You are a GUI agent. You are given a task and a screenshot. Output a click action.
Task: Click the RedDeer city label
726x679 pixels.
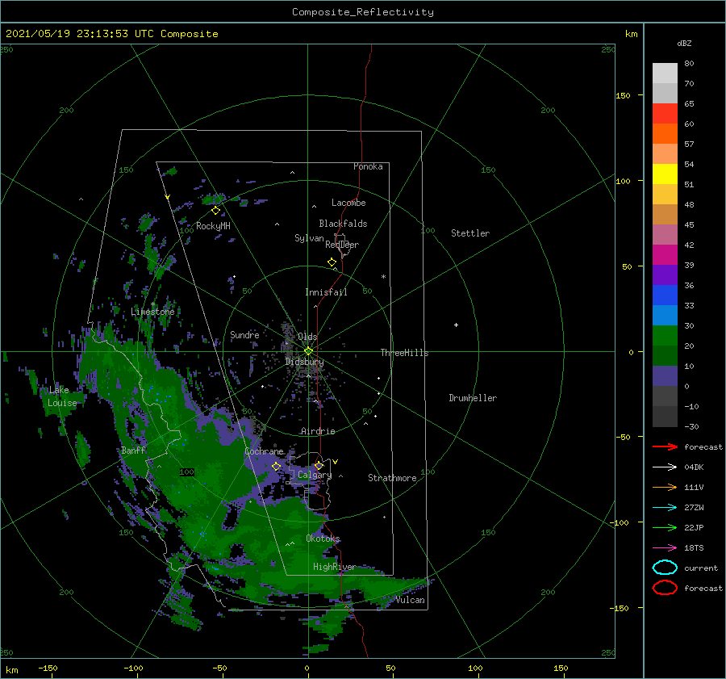pyautogui.click(x=342, y=245)
